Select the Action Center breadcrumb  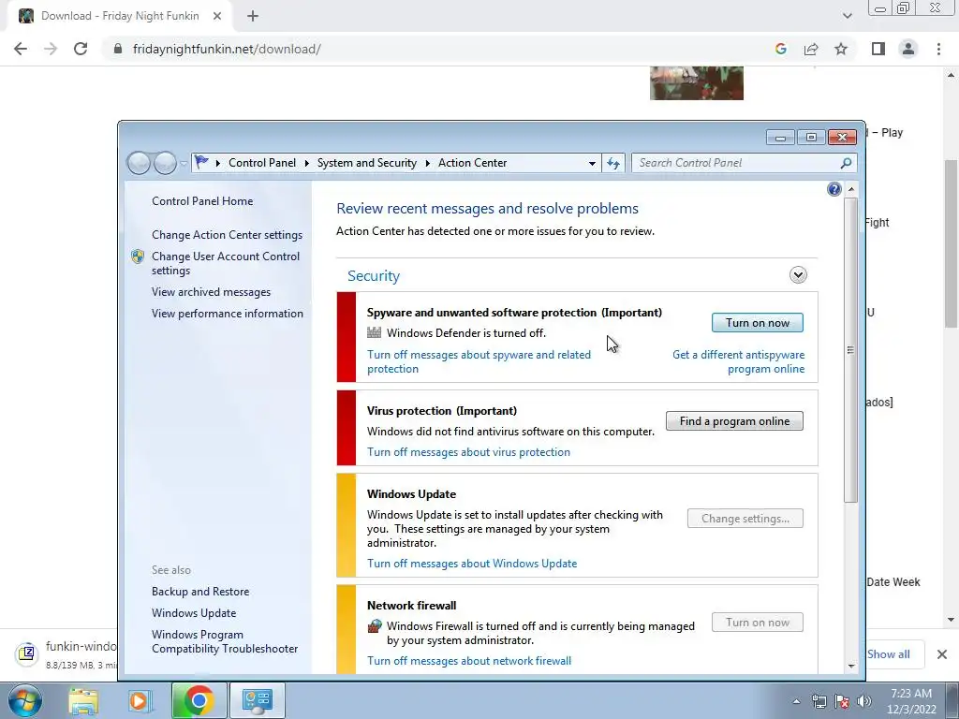472,163
